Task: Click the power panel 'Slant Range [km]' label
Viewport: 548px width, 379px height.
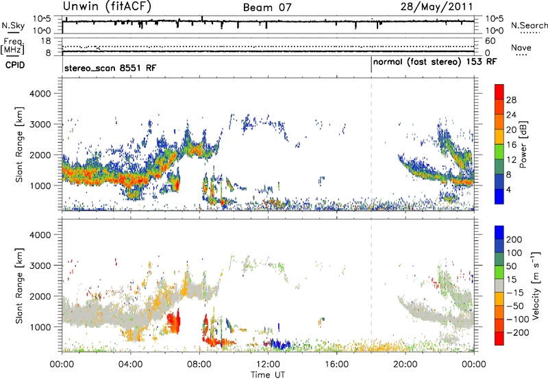Action: click(x=19, y=144)
